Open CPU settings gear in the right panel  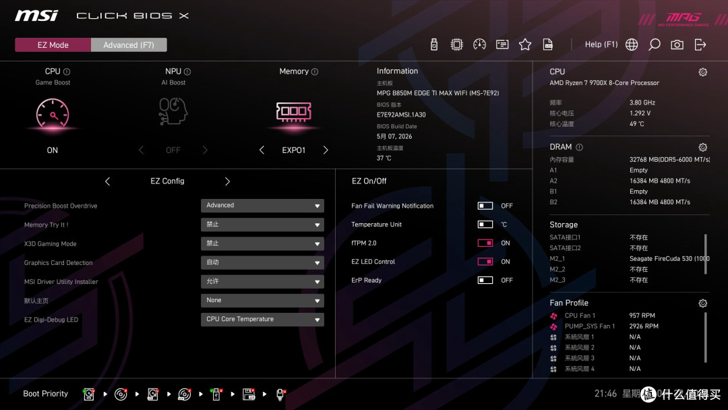point(703,72)
